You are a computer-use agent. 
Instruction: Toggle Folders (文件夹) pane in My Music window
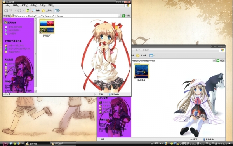pyautogui.click(x=141, y=55)
